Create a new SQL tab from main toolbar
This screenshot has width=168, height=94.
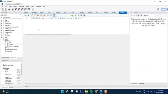click(3, 9)
